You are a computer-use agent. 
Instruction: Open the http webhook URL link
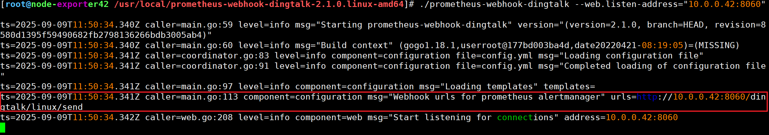pyautogui.click(x=647, y=97)
